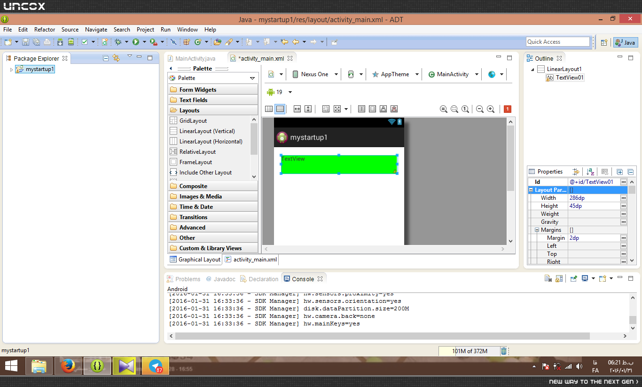Click the red lint warnings badge
This screenshot has height=387, width=642.
(508, 109)
